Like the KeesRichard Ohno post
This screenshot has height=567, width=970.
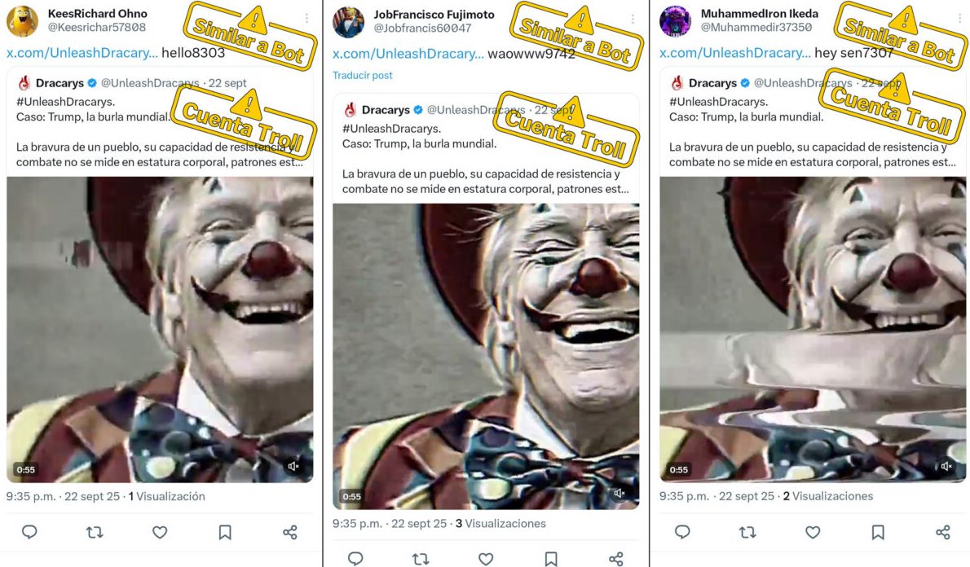pos(160,532)
